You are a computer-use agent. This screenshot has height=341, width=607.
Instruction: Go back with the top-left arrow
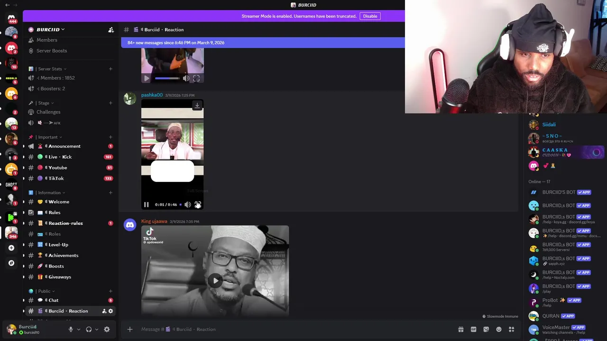(7, 5)
